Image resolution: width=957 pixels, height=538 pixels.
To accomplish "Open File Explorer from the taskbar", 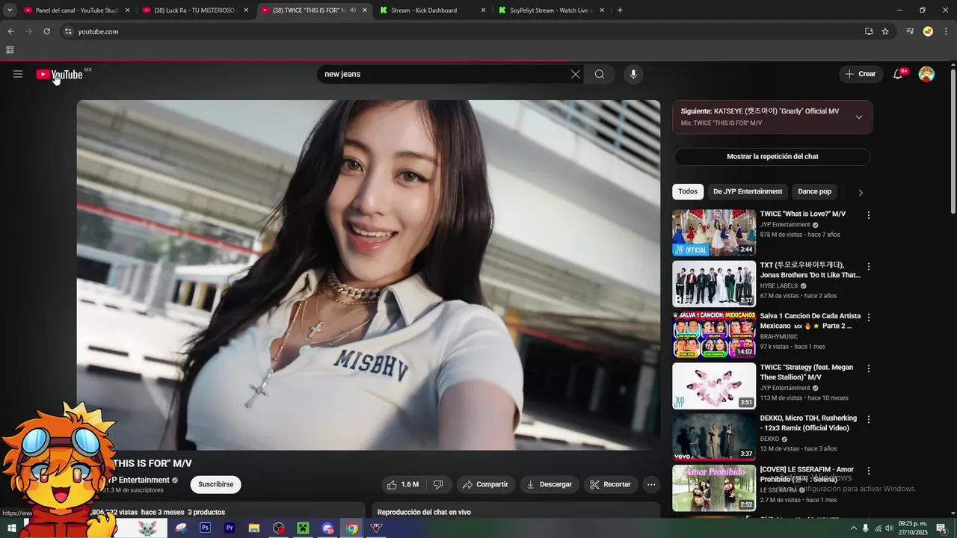I will coord(254,528).
